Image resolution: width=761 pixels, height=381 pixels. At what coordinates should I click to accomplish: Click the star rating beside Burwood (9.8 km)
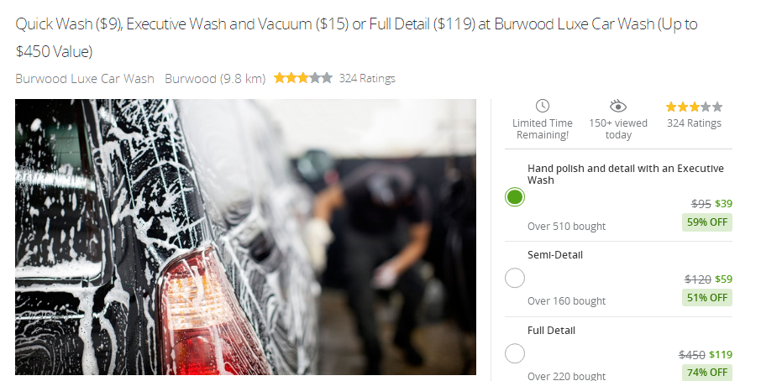pos(303,77)
